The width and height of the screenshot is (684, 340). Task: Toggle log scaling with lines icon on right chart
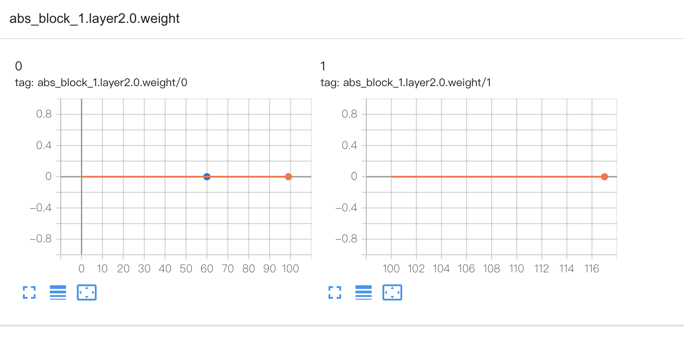click(x=364, y=292)
